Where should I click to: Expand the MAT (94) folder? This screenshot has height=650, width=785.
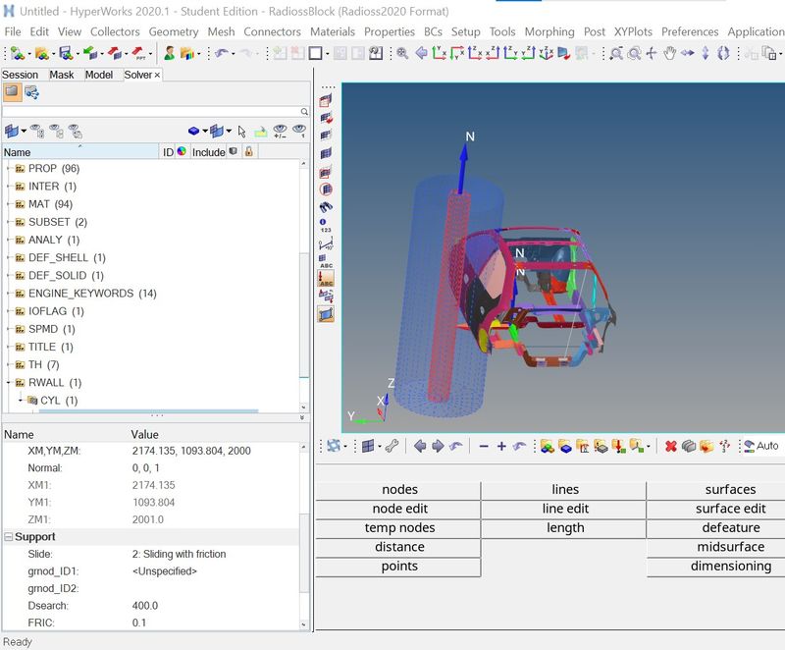click(8, 204)
